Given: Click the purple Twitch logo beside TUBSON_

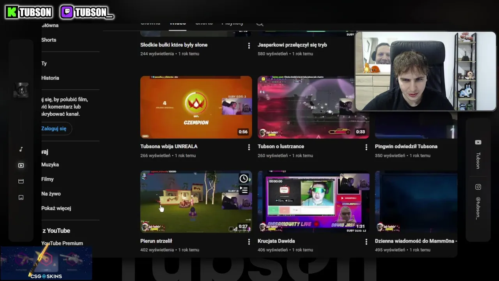Looking at the screenshot, I should (x=67, y=12).
